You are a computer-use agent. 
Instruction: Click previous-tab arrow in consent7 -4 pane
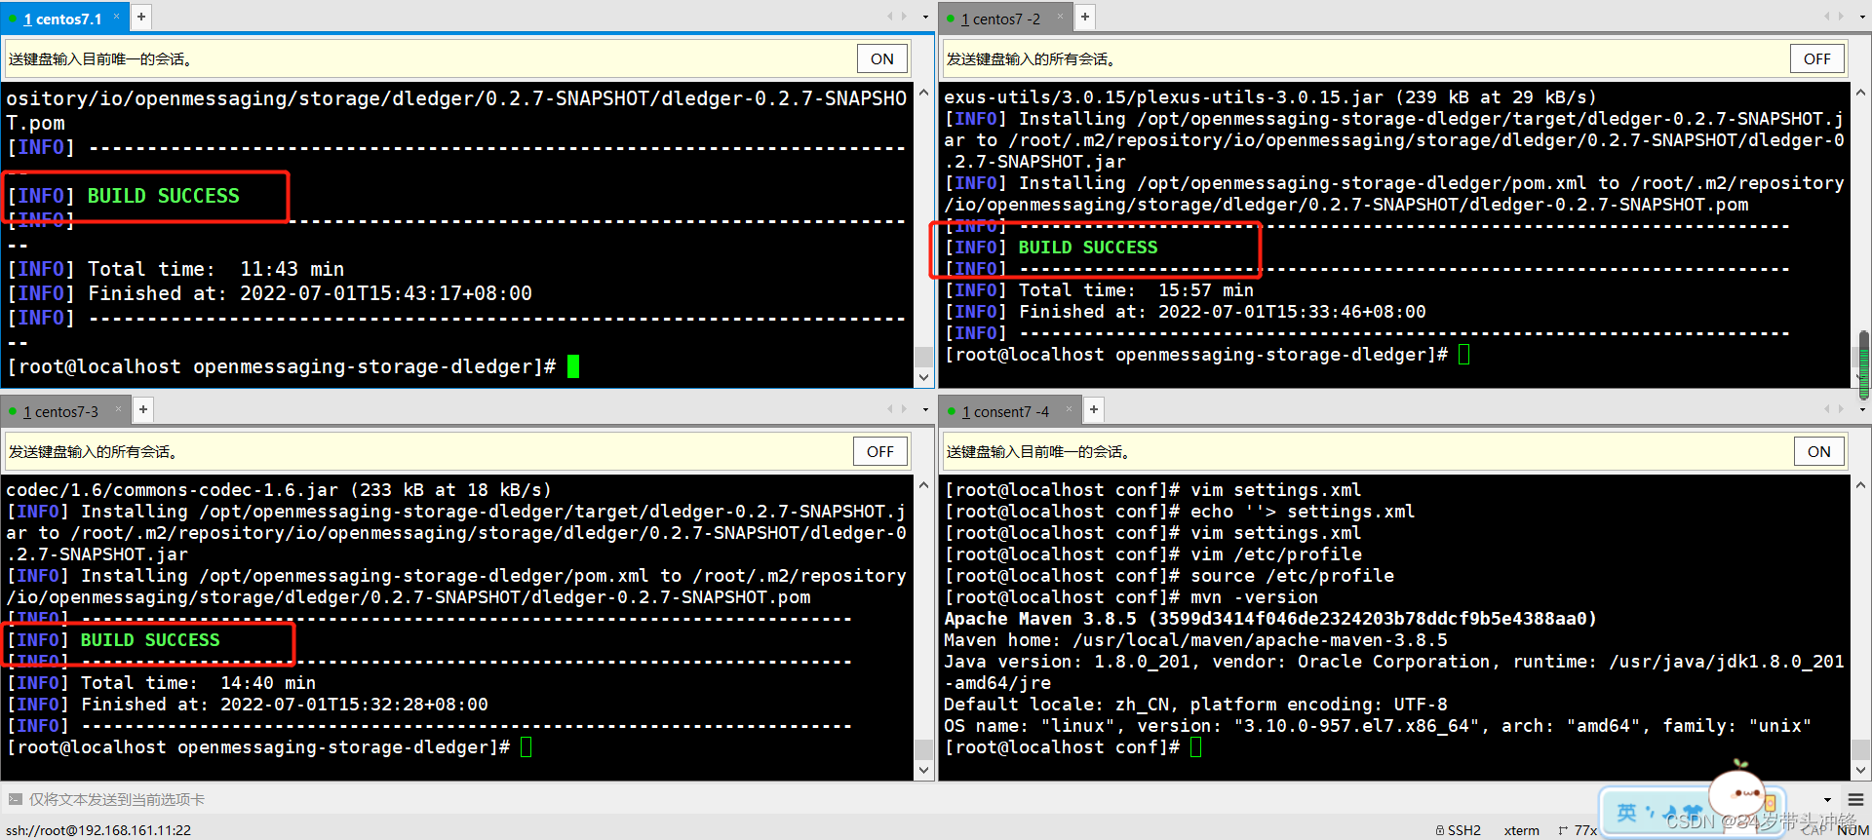click(1826, 408)
